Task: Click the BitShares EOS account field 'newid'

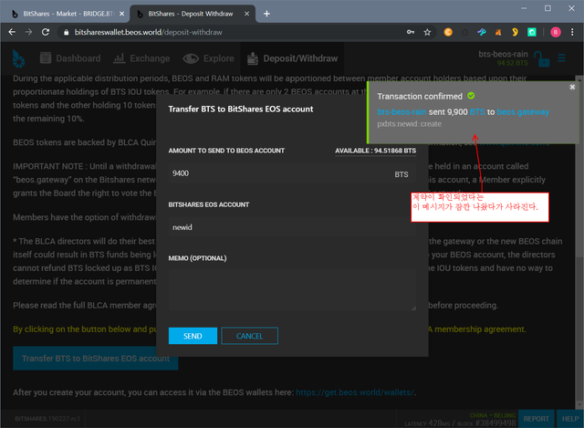Action: [x=292, y=227]
